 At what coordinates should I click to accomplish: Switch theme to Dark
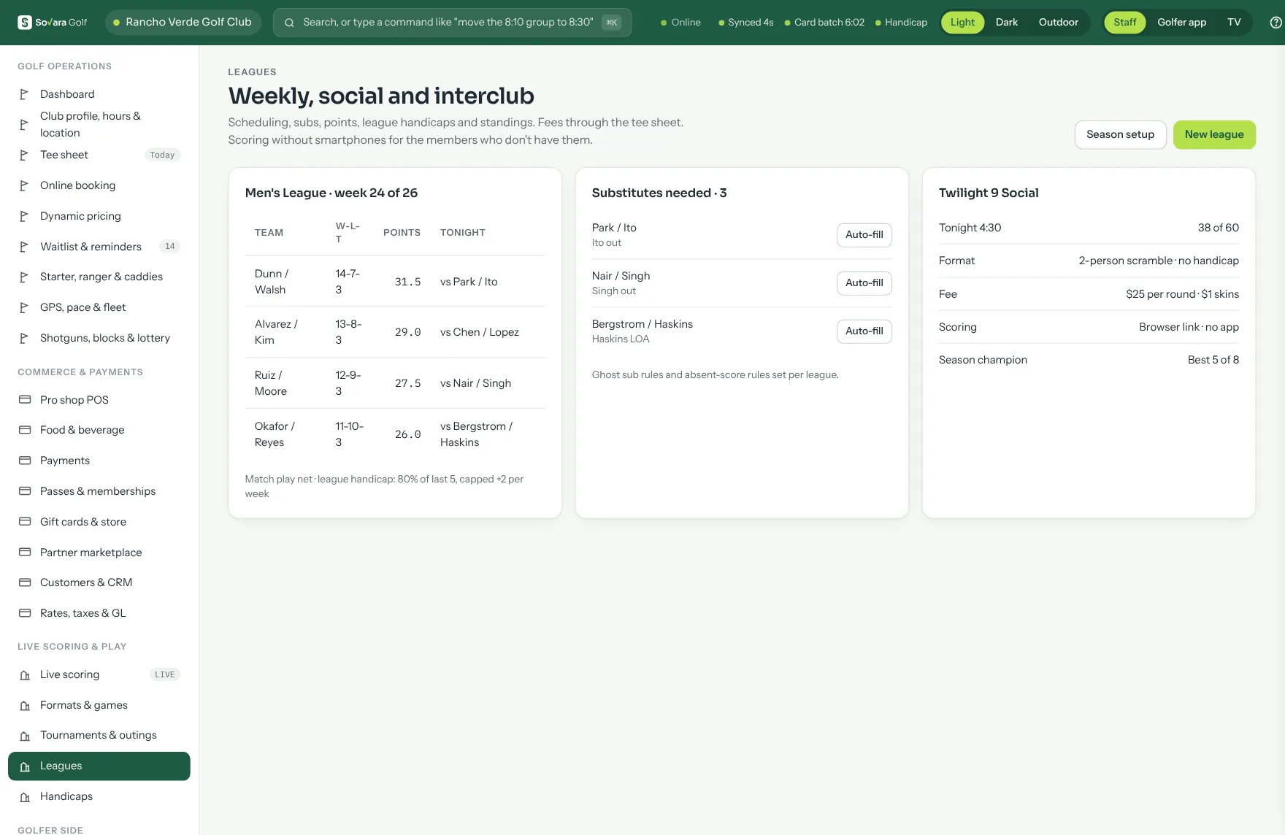point(1006,23)
